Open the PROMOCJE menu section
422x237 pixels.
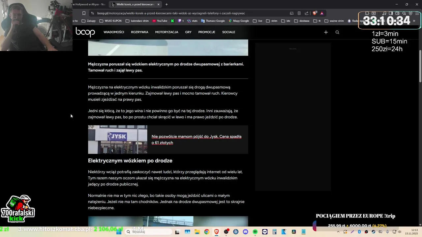207,32
